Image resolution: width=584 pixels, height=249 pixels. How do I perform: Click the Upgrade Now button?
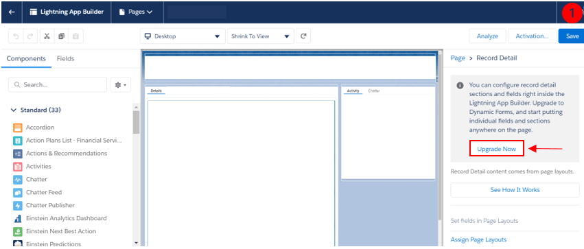(496, 149)
